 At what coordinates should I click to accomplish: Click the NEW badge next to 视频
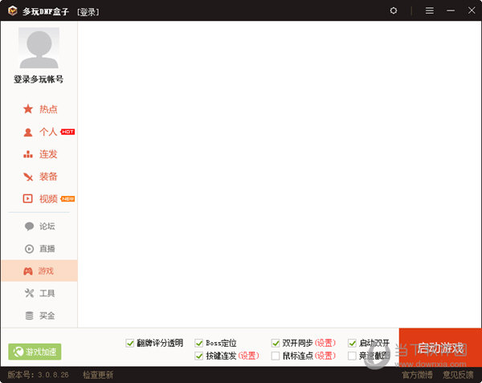point(67,198)
